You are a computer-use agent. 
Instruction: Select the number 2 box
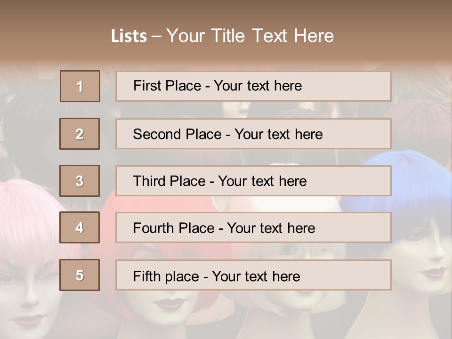[x=80, y=134]
